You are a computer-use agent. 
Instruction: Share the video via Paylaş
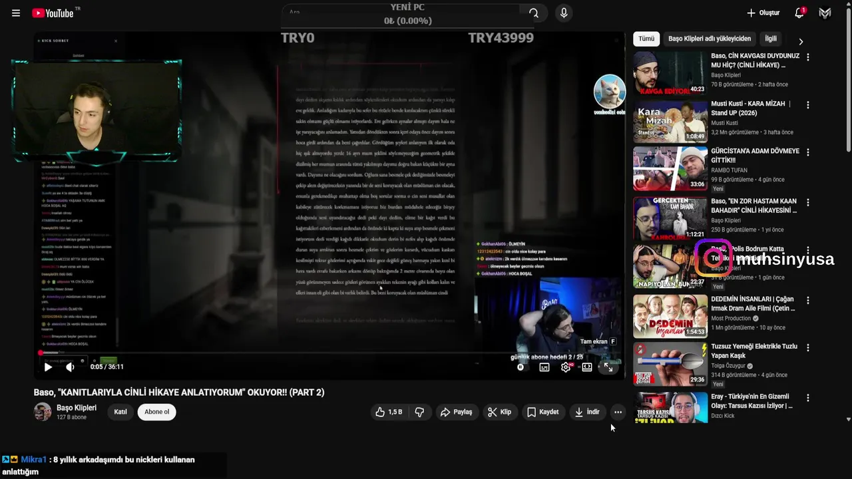456,412
